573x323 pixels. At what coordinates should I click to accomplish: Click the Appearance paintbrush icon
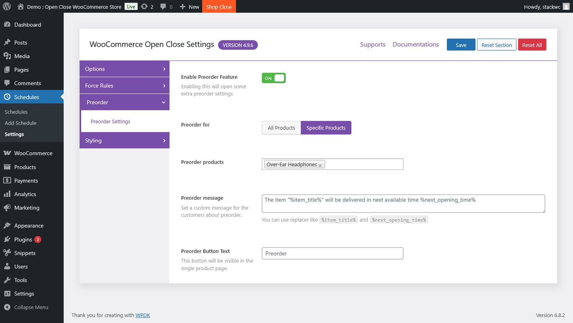click(x=7, y=226)
